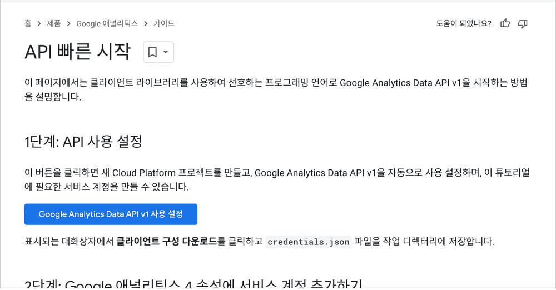Click the intro paragraph about Data API v1
The width and height of the screenshot is (556, 290).
[276, 89]
